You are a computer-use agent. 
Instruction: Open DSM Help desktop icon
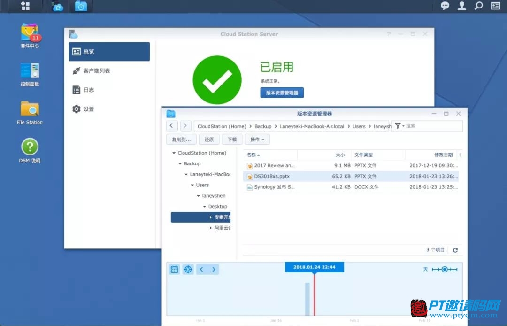(30, 151)
